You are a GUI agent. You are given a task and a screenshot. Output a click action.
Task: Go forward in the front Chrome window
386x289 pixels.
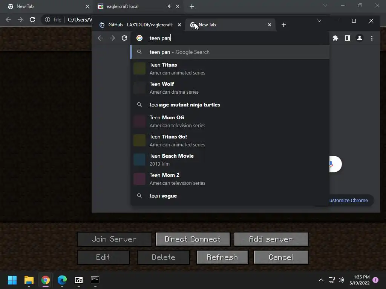click(x=112, y=38)
